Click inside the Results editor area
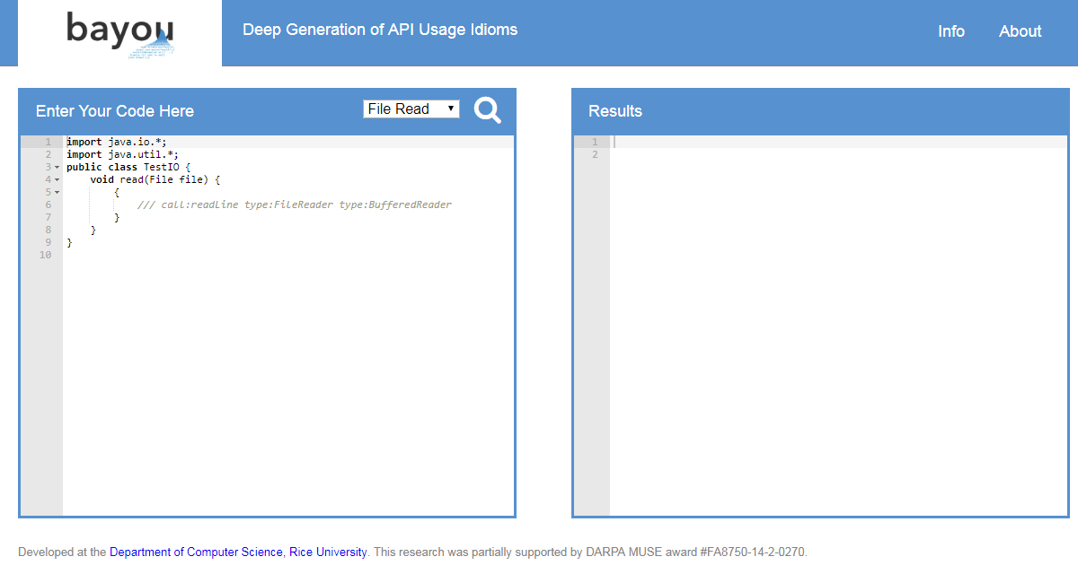The height and width of the screenshot is (574, 1078). pyautogui.click(x=838, y=326)
